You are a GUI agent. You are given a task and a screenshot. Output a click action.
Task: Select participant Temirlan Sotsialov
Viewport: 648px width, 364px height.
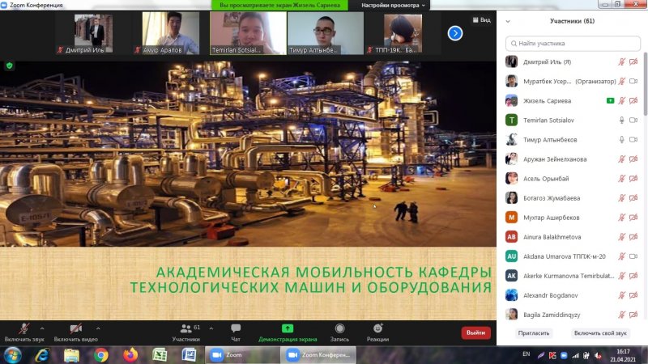[x=572, y=120]
